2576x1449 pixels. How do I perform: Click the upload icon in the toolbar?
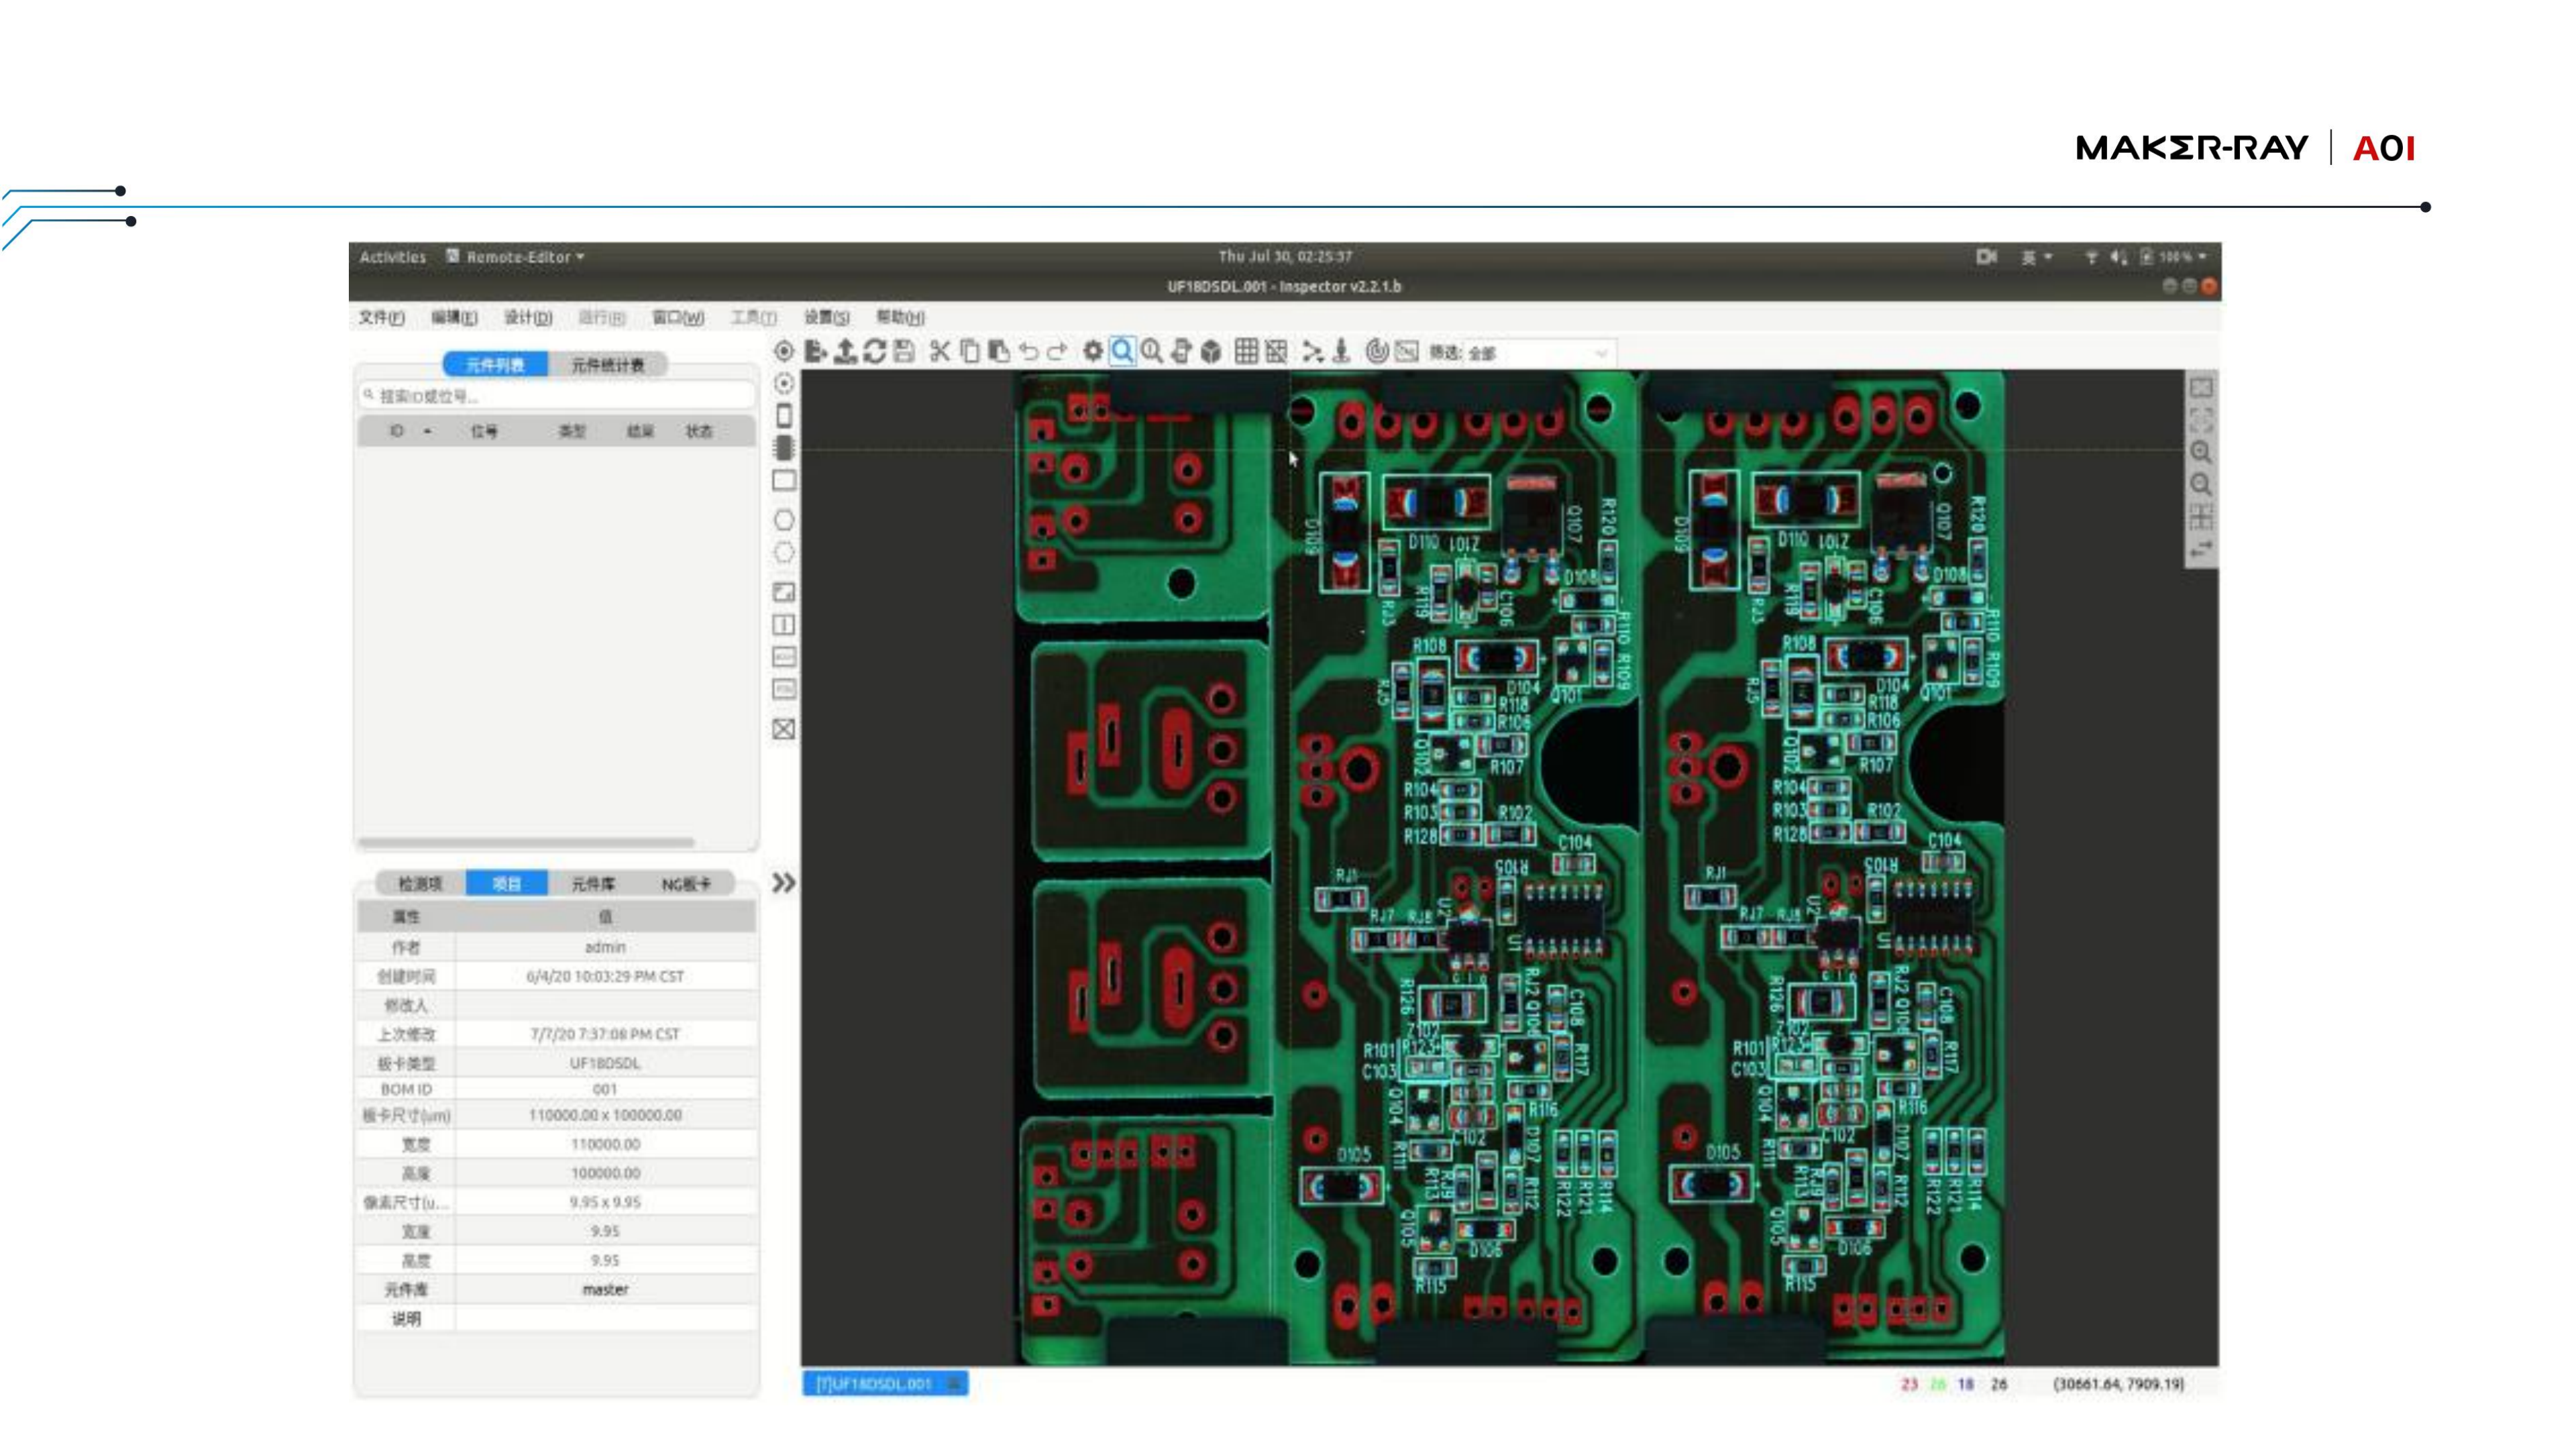click(845, 351)
